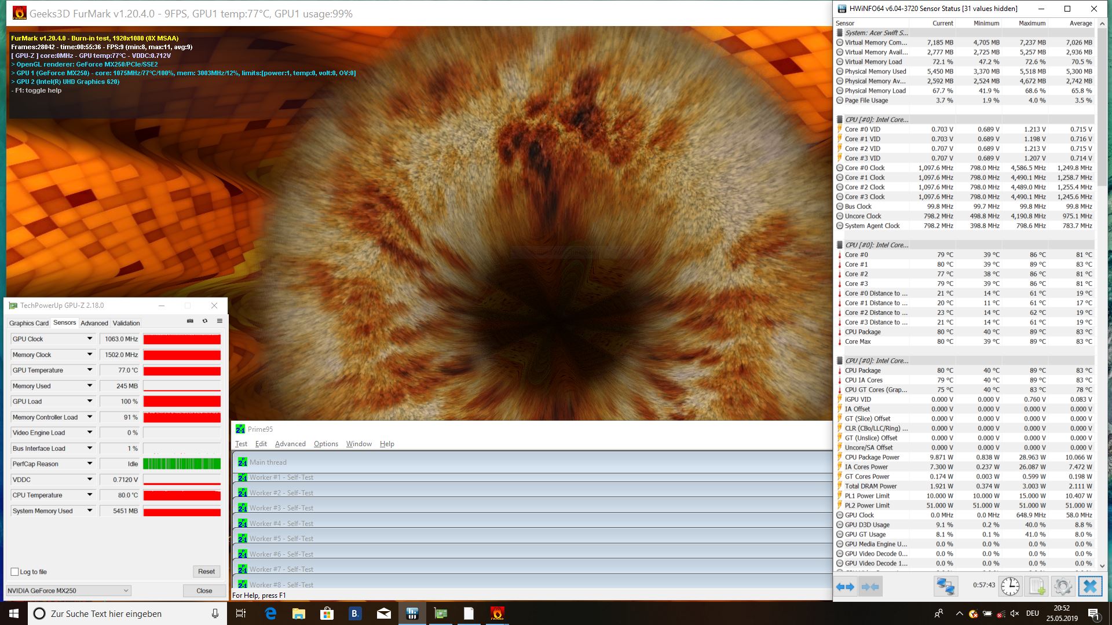The width and height of the screenshot is (1112, 625).
Task: Click HWiNFO log file add icon
Action: [1037, 587]
